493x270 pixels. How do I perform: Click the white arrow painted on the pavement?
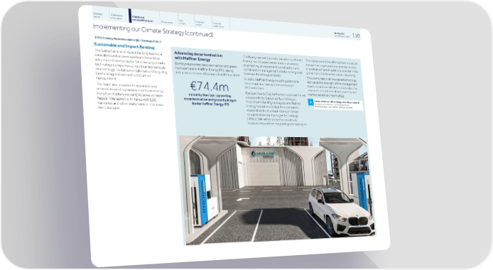tap(242, 199)
